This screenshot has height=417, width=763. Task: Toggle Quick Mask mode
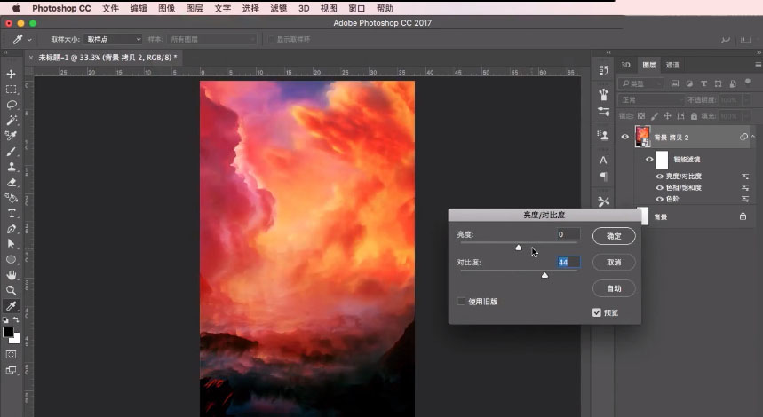click(x=11, y=354)
